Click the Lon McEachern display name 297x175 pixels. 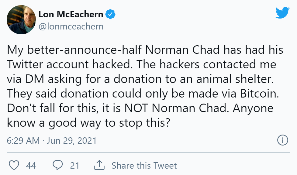click(71, 14)
